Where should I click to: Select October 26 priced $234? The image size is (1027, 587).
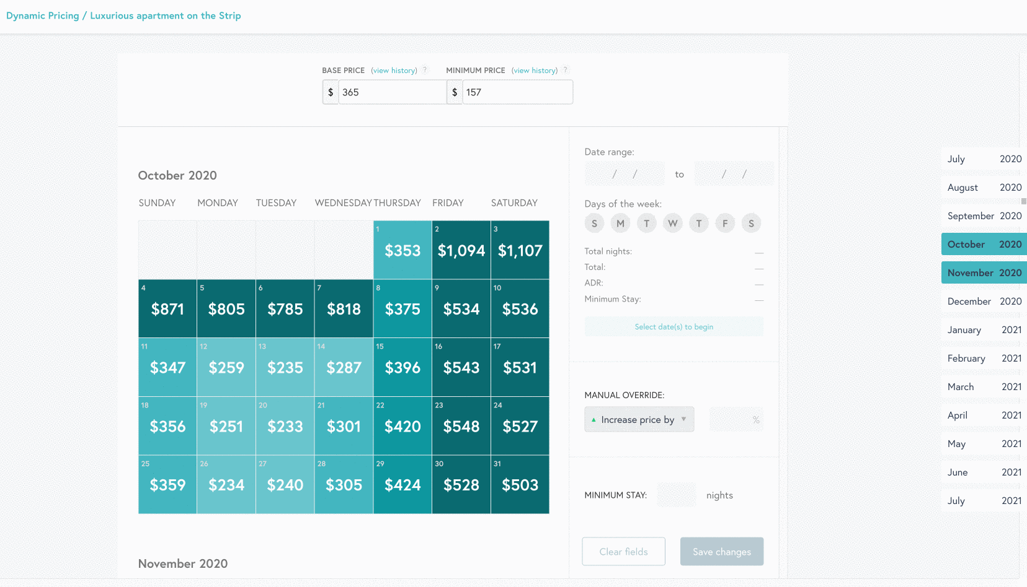click(x=226, y=484)
